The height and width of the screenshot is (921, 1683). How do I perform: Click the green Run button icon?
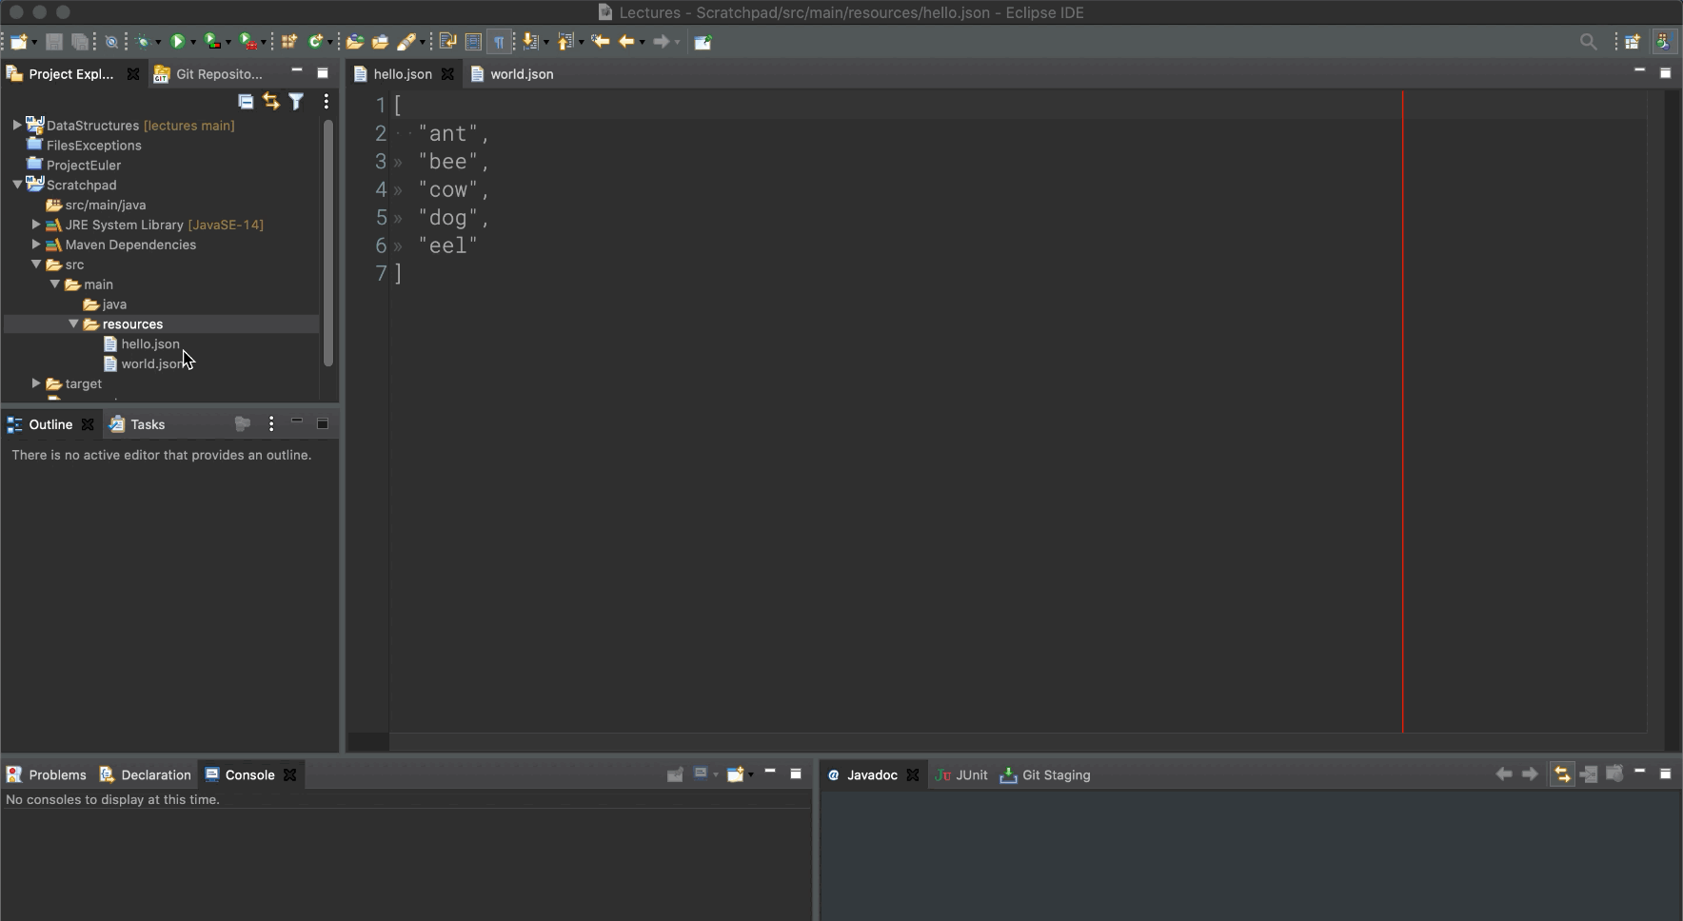(177, 42)
